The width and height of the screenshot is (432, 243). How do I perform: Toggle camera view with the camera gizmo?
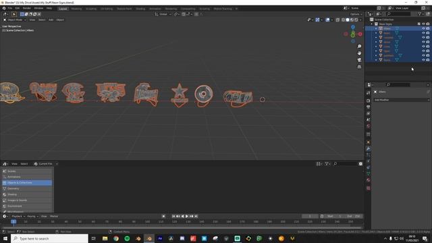[359, 60]
